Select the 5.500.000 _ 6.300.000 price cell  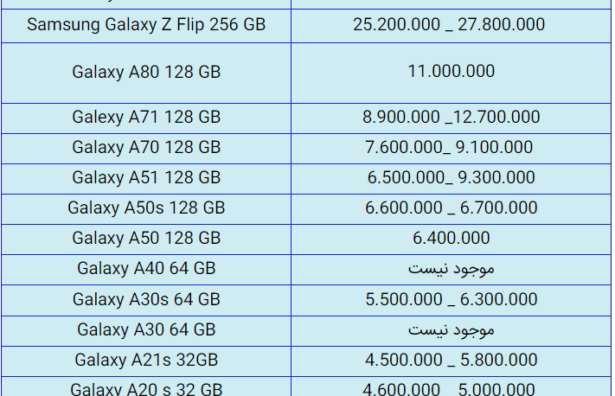tap(451, 299)
